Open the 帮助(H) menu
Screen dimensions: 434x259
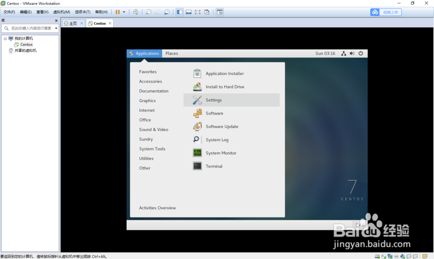tap(101, 12)
